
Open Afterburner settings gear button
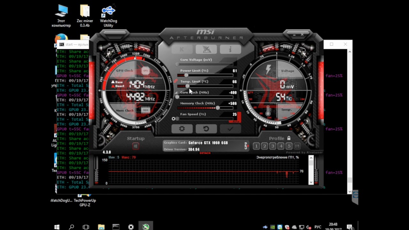click(182, 129)
